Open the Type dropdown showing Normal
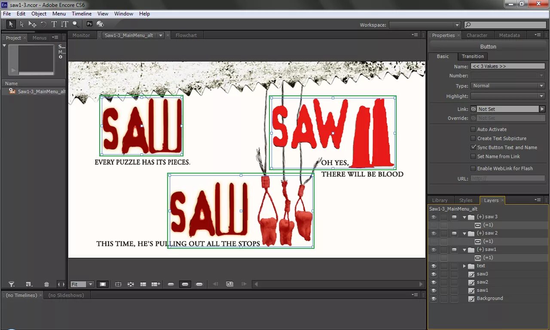Screen dimensions: 550x330 pos(508,86)
